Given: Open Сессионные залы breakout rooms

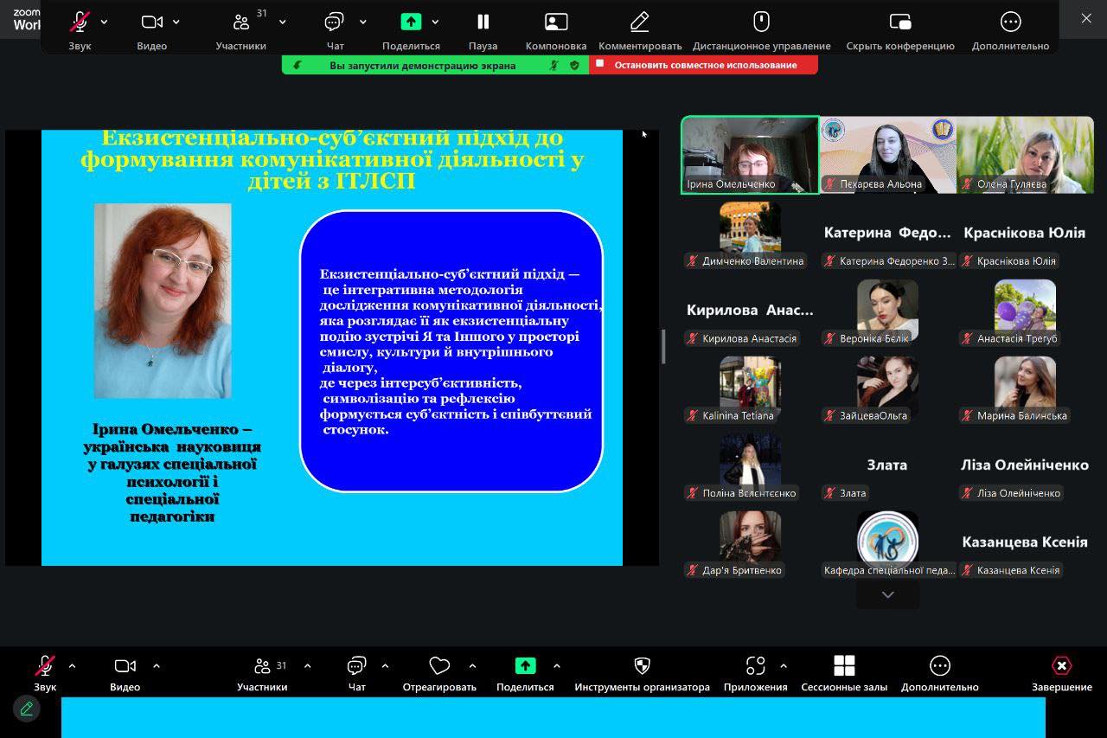Looking at the screenshot, I should click(843, 665).
